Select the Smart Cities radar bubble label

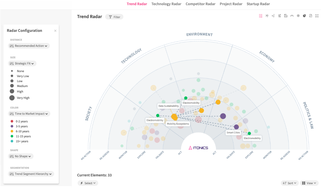point(233,132)
